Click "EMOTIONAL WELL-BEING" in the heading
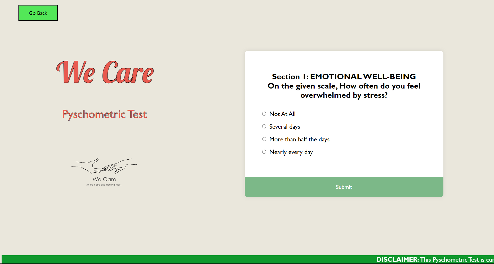The width and height of the screenshot is (494, 264). point(363,76)
